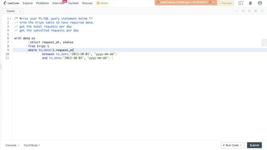Place cursor in 'with data as' line
This screenshot has height=150, width=267.
coord(25,38)
